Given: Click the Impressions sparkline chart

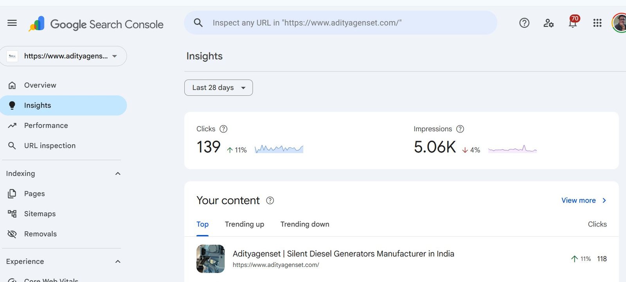Looking at the screenshot, I should (x=513, y=149).
